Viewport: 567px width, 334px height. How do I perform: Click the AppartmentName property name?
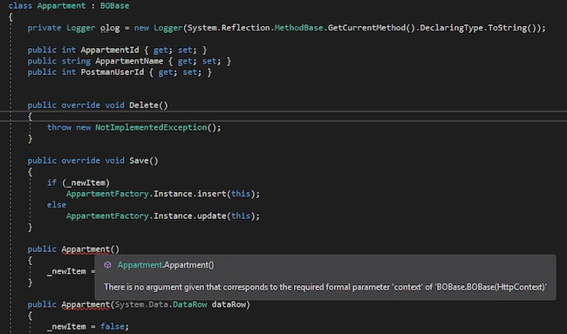[x=129, y=61]
